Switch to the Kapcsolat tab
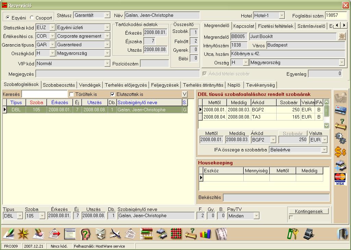Image resolution: width=351 pixels, height=250 pixels. 244,26
